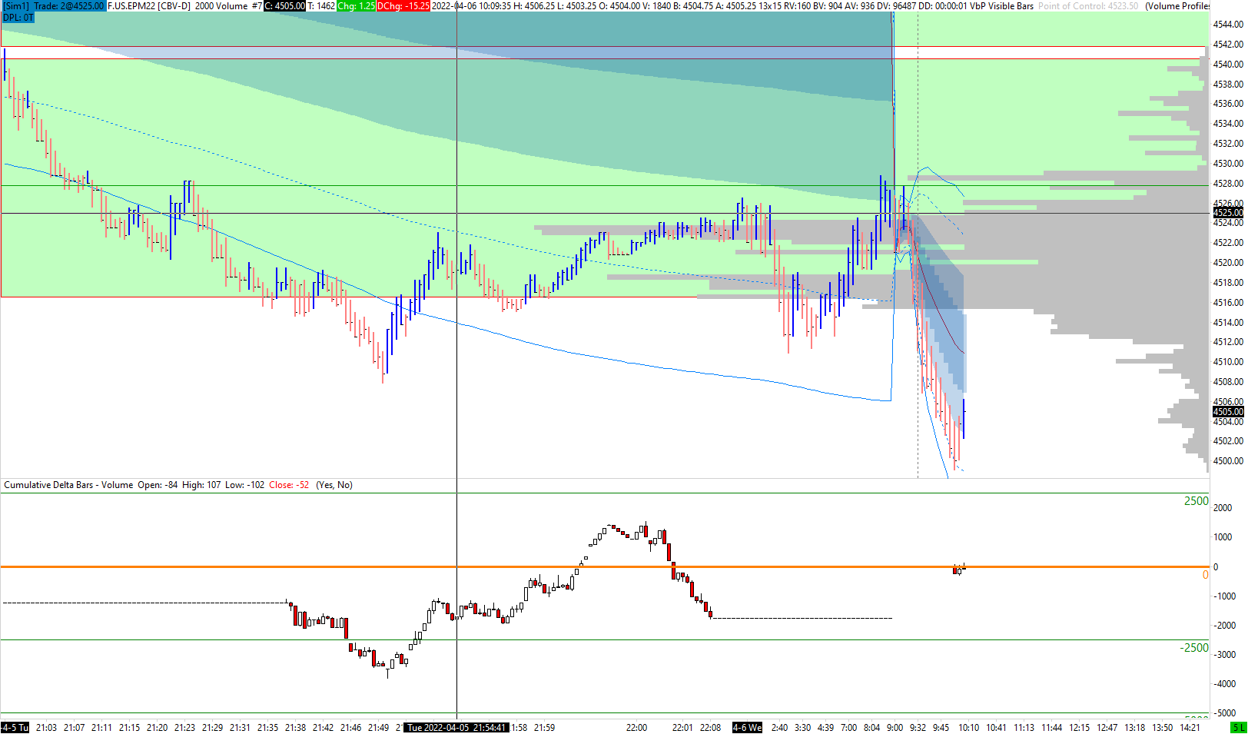Click the 7:00 time axis label
This screenshot has height=734, width=1248.
point(848,728)
